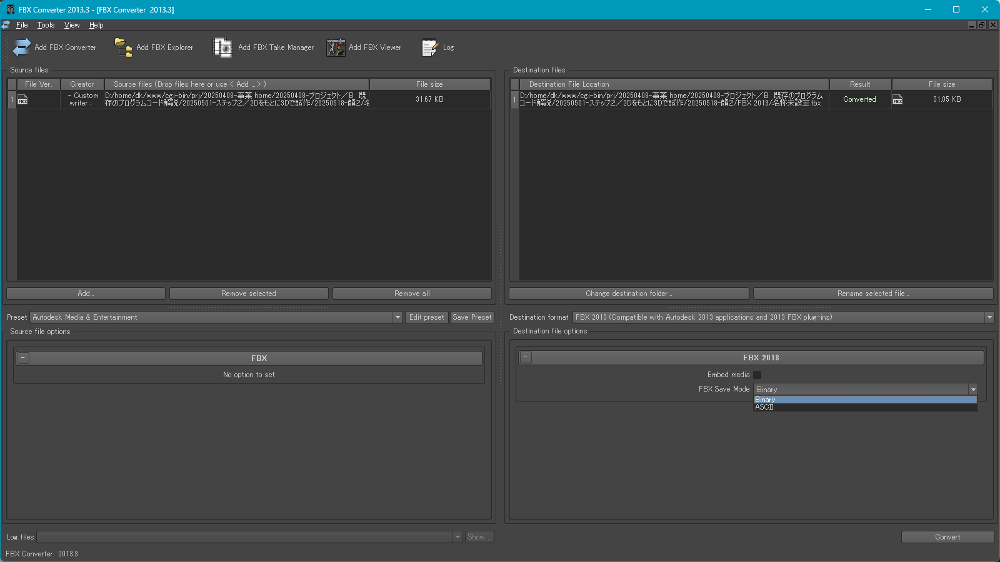Click the FBX Converter title bar icon
The image size is (1000, 562).
coord(10,9)
